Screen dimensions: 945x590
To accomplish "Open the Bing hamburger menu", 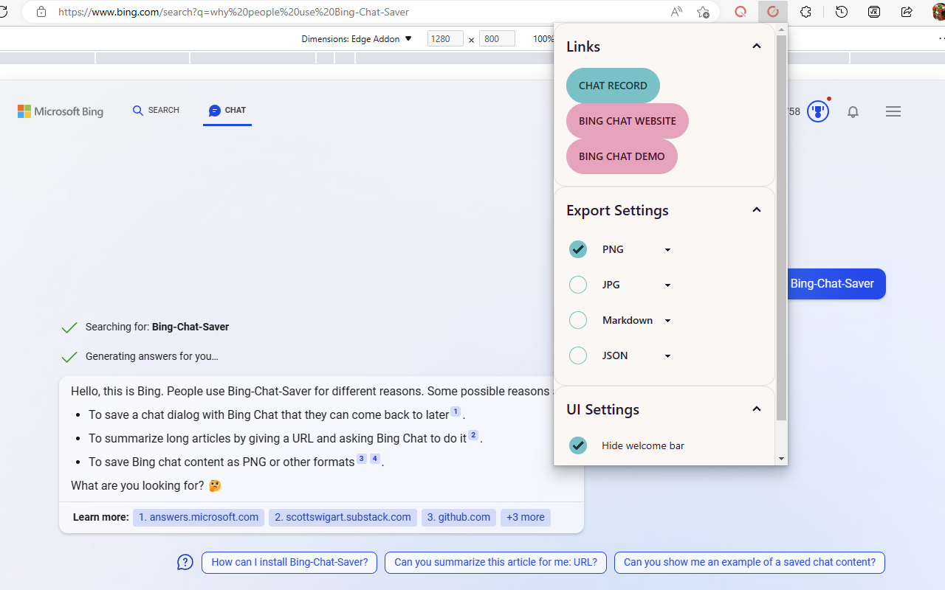I will (x=893, y=111).
